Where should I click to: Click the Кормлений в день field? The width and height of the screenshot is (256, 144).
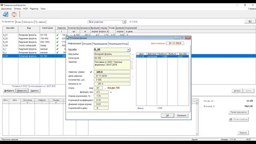[101, 108]
